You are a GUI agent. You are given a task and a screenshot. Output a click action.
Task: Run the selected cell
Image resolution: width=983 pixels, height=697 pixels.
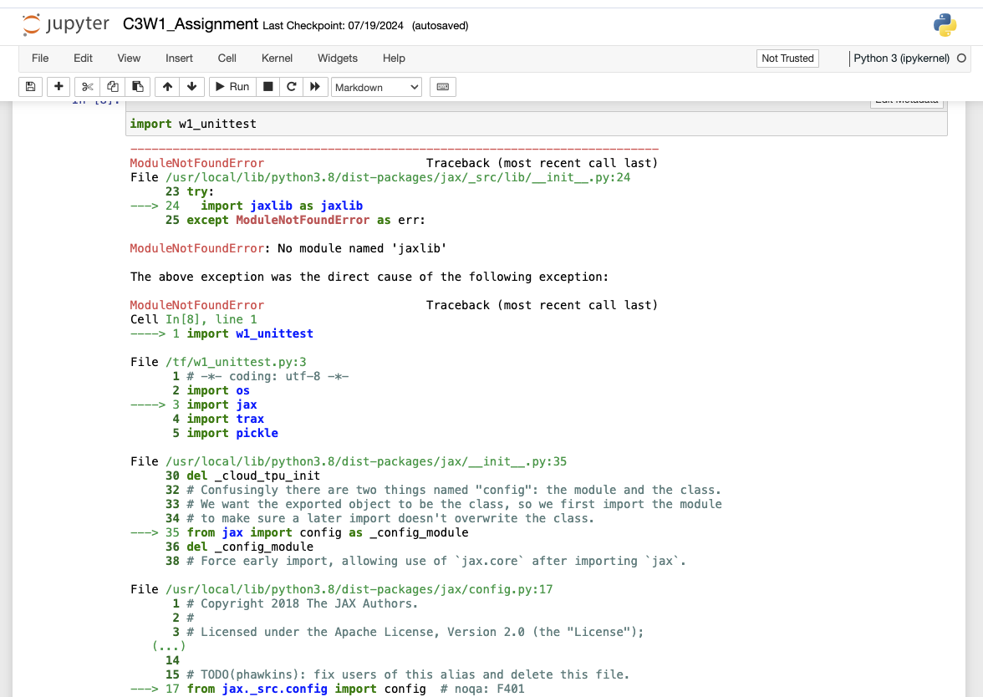click(232, 87)
